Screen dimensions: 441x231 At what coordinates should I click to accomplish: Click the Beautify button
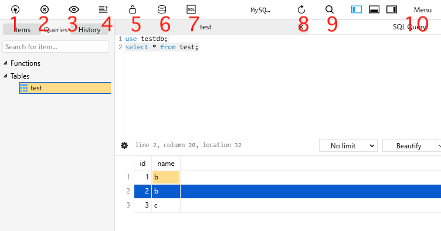point(409,145)
